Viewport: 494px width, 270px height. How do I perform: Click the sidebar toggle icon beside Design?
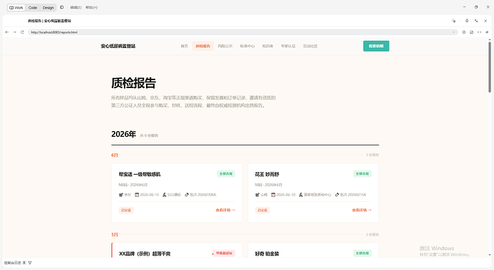point(62,7)
